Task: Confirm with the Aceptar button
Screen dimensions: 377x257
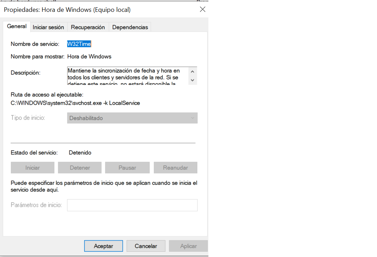Action: pos(103,246)
